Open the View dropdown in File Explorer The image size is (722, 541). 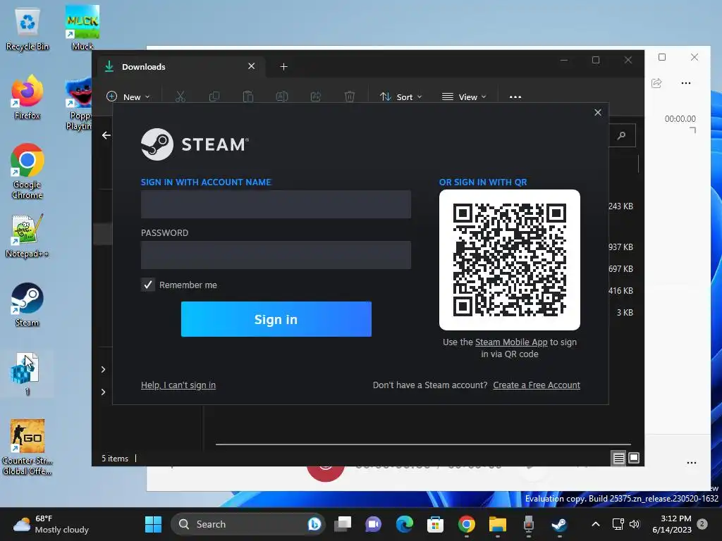pos(464,97)
